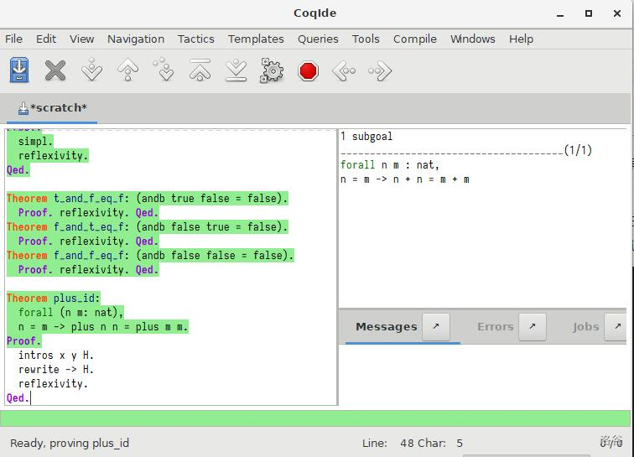Click the Restart / go to start icon

click(x=200, y=71)
